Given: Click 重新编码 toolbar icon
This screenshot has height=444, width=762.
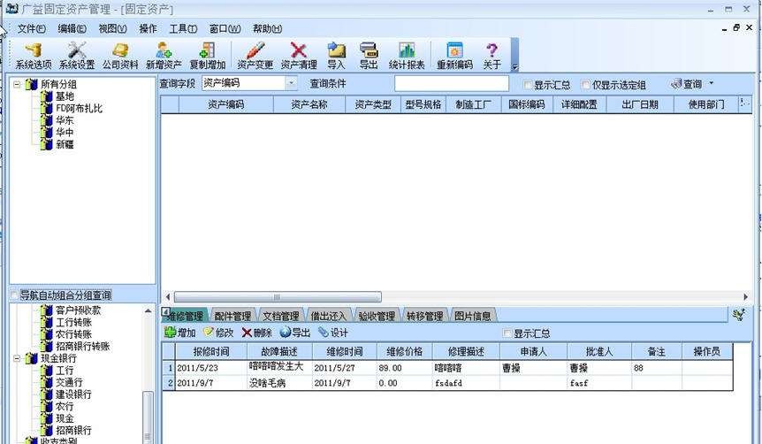Looking at the screenshot, I should coord(455,56).
